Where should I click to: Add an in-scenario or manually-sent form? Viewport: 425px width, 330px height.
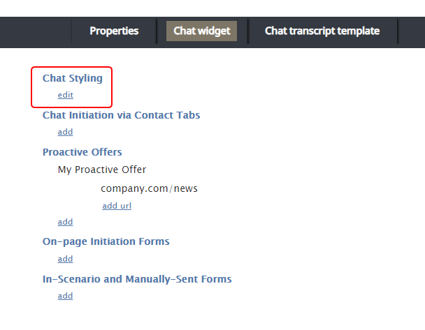(65, 297)
